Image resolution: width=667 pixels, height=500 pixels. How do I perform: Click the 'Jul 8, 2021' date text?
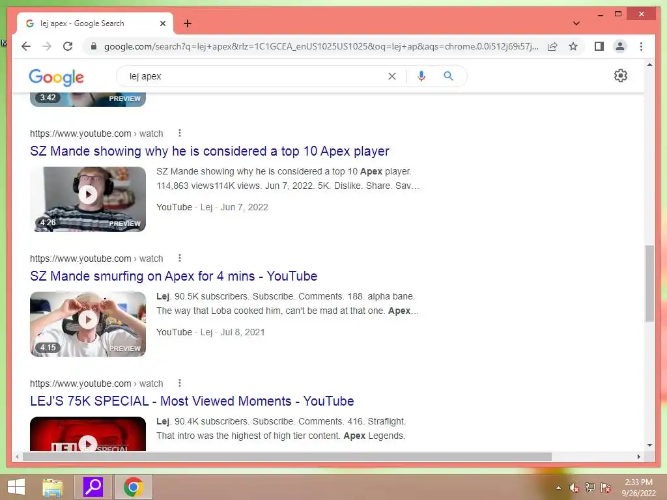pyautogui.click(x=242, y=332)
